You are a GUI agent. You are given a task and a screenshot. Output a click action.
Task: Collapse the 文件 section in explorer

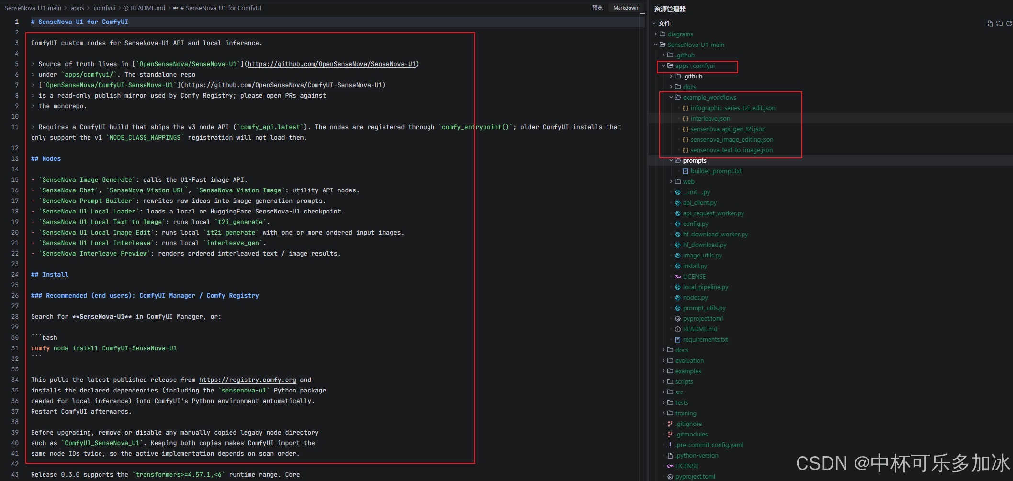(x=654, y=23)
